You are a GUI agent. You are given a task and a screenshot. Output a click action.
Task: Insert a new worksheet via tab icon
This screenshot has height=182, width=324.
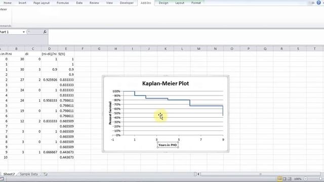click(46, 174)
